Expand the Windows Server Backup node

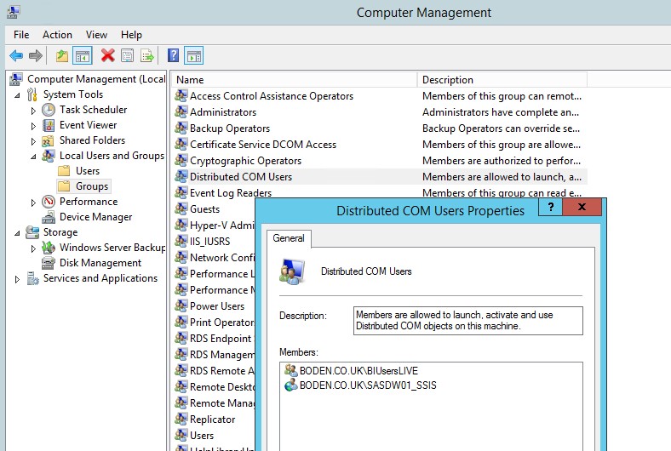click(x=33, y=248)
